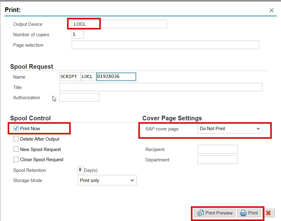The height and width of the screenshot is (221, 281).
Task: Open the SAP cover page dropdown
Action: 230,129
